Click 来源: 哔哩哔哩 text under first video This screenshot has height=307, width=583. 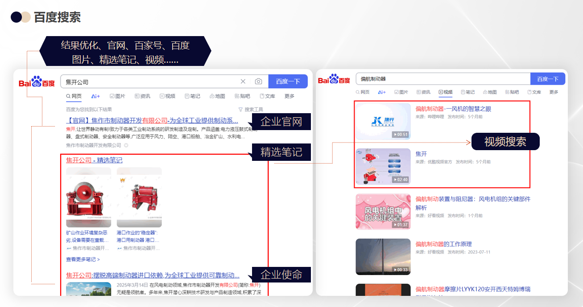[x=430, y=117]
